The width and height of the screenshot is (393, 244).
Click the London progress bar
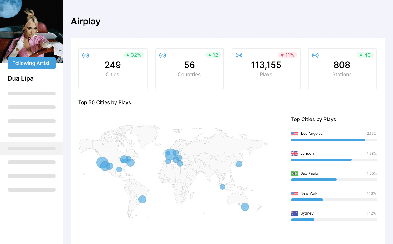click(x=334, y=160)
